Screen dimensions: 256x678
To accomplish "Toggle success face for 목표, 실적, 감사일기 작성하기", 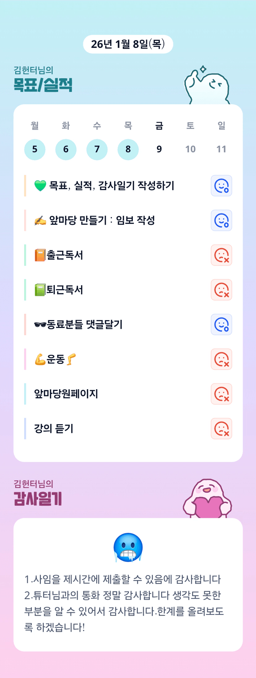I will point(221,186).
